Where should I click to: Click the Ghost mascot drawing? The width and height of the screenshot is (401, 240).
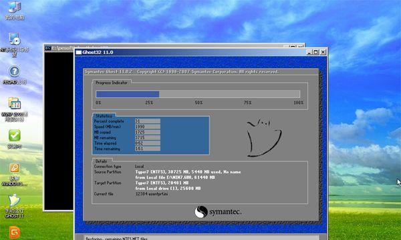click(x=264, y=138)
